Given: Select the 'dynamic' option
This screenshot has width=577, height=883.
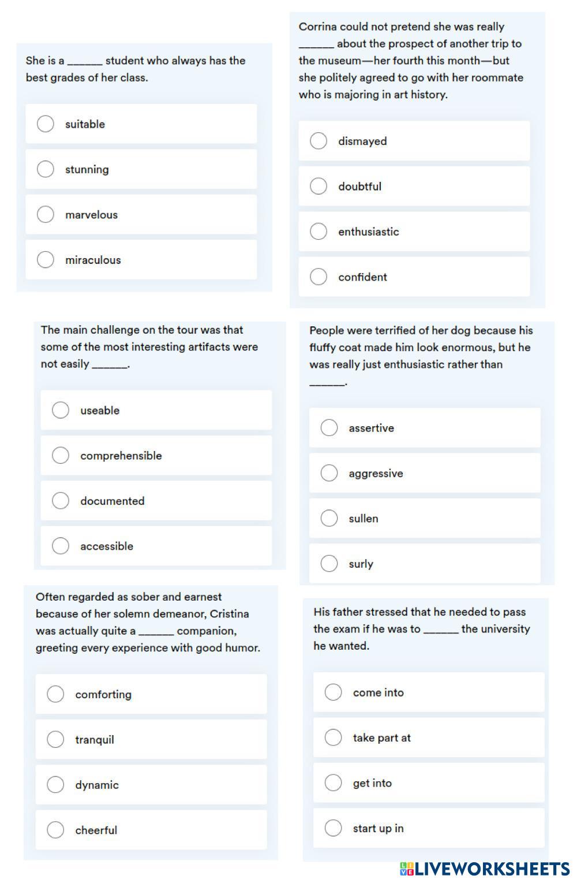Looking at the screenshot, I should tap(55, 785).
